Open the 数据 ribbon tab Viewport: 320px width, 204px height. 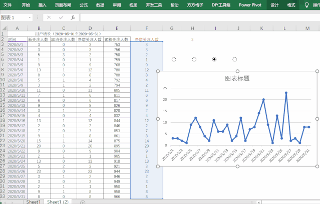pyautogui.click(x=100, y=5)
